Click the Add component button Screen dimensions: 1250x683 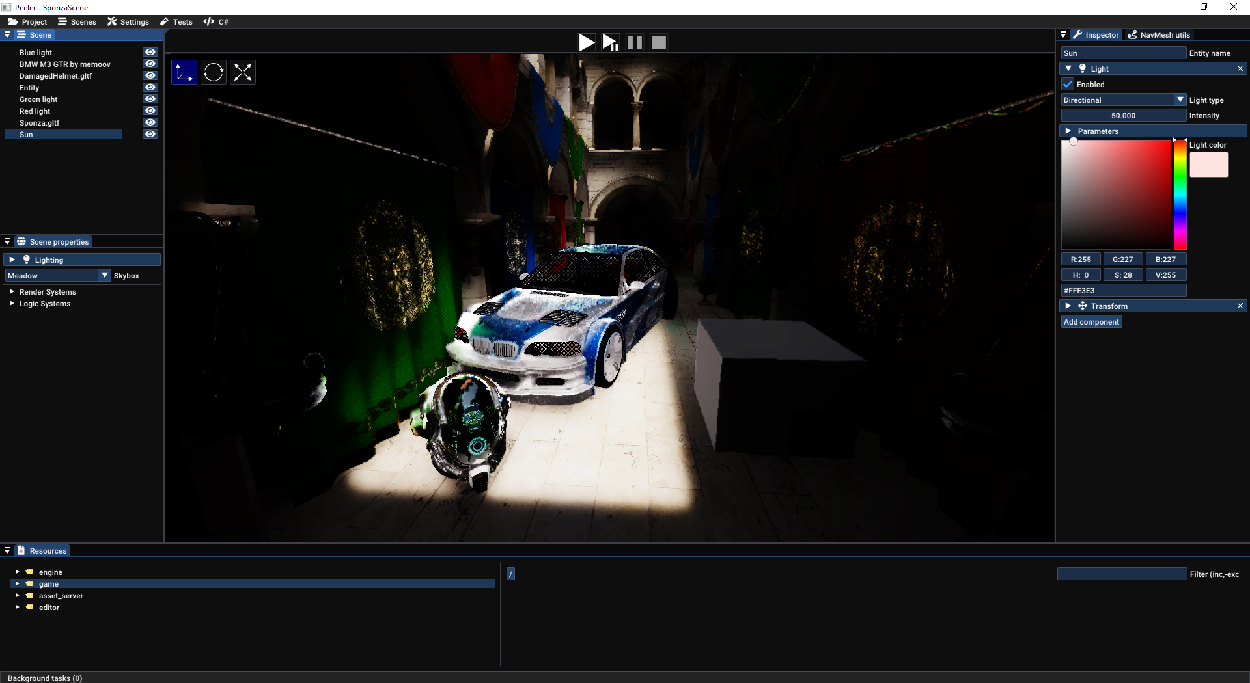click(x=1092, y=322)
